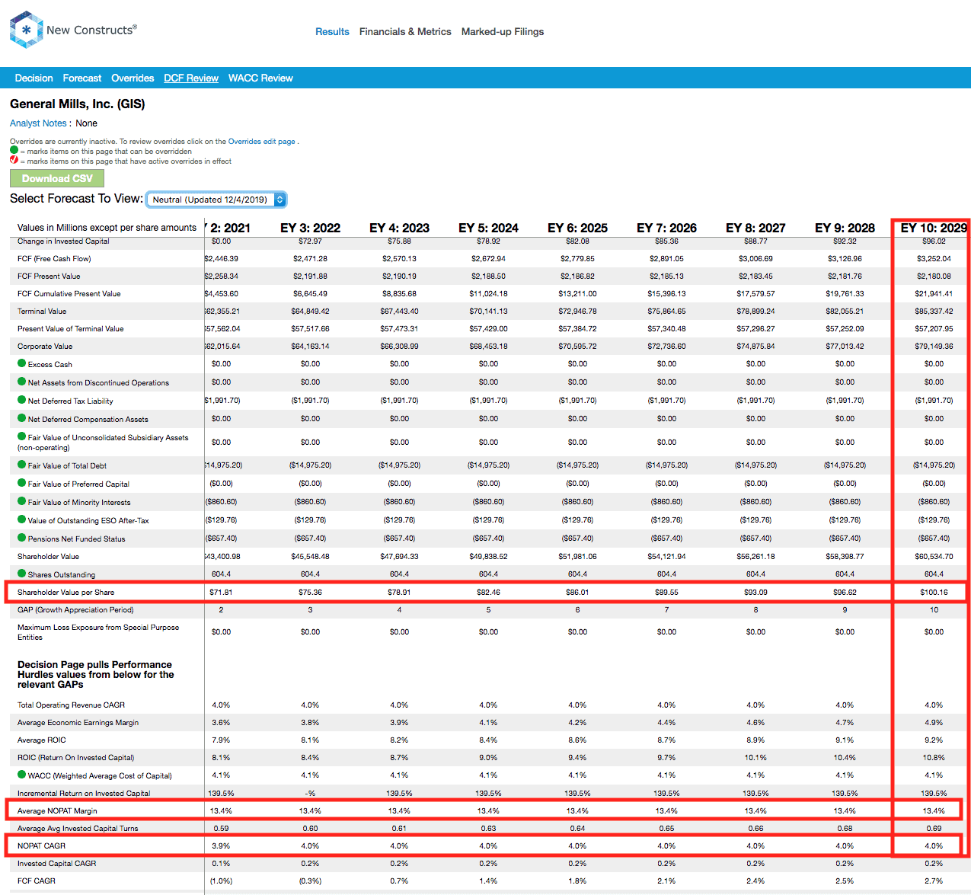Click the Corporate Value row label
Image resolution: width=971 pixels, height=895 pixels.
pyautogui.click(x=45, y=346)
